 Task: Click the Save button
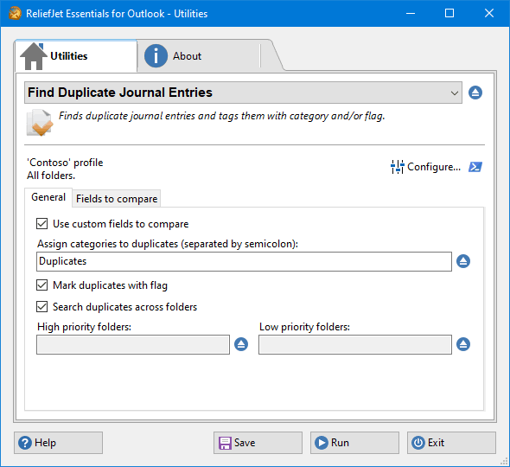tap(258, 443)
